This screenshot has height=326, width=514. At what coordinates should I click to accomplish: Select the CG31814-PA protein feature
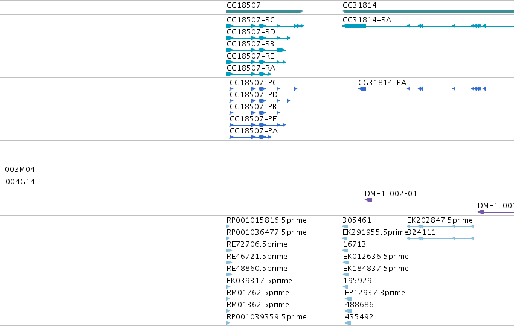click(x=436, y=89)
